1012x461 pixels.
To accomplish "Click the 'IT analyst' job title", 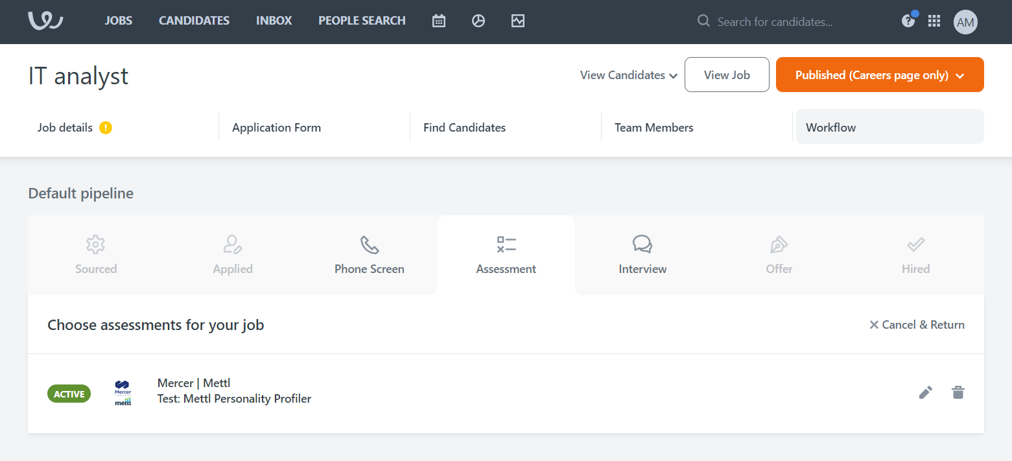I will pyautogui.click(x=78, y=76).
